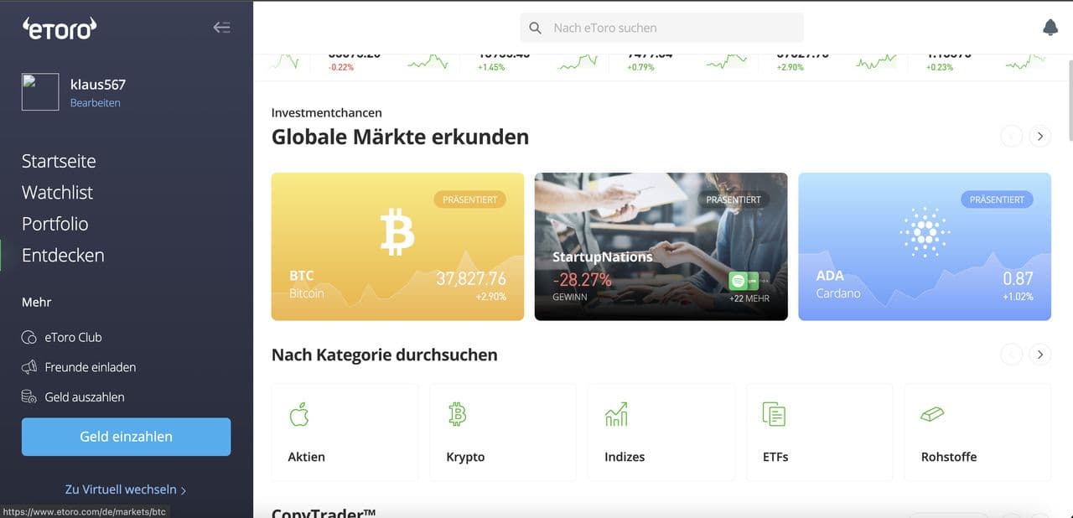Click the Geld einzahlen button
The height and width of the screenshot is (518, 1073).
126,437
